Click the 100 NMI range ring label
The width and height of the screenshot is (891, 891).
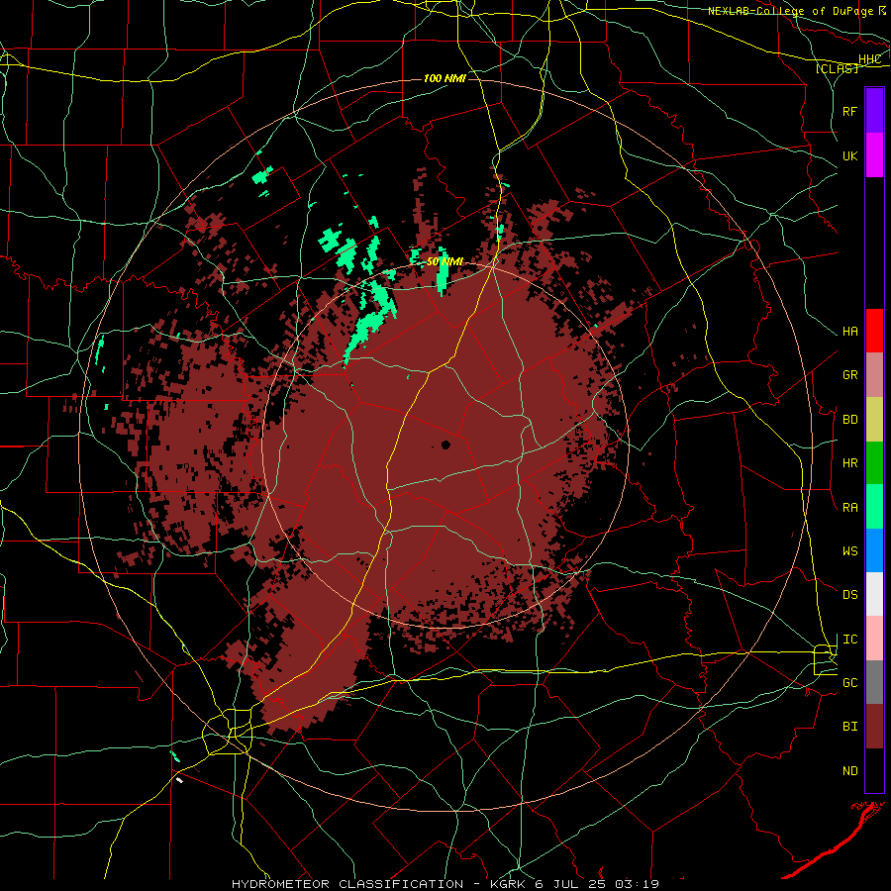445,78
